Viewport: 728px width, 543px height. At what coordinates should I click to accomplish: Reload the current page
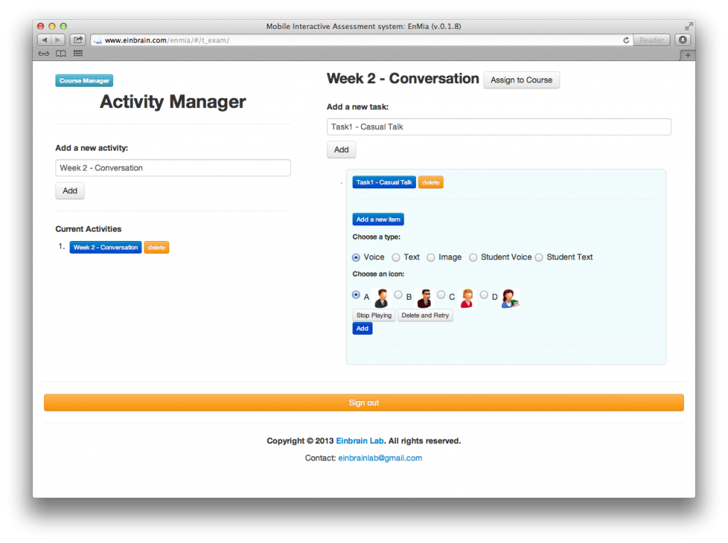tap(626, 41)
